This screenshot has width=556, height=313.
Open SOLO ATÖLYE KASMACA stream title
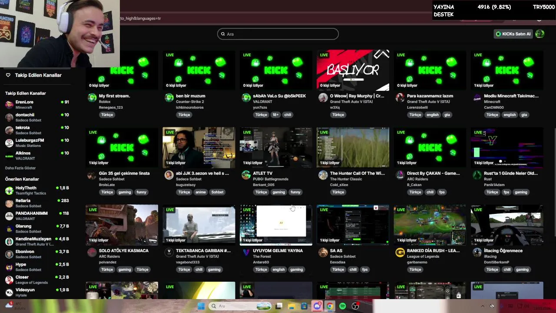[x=124, y=250]
